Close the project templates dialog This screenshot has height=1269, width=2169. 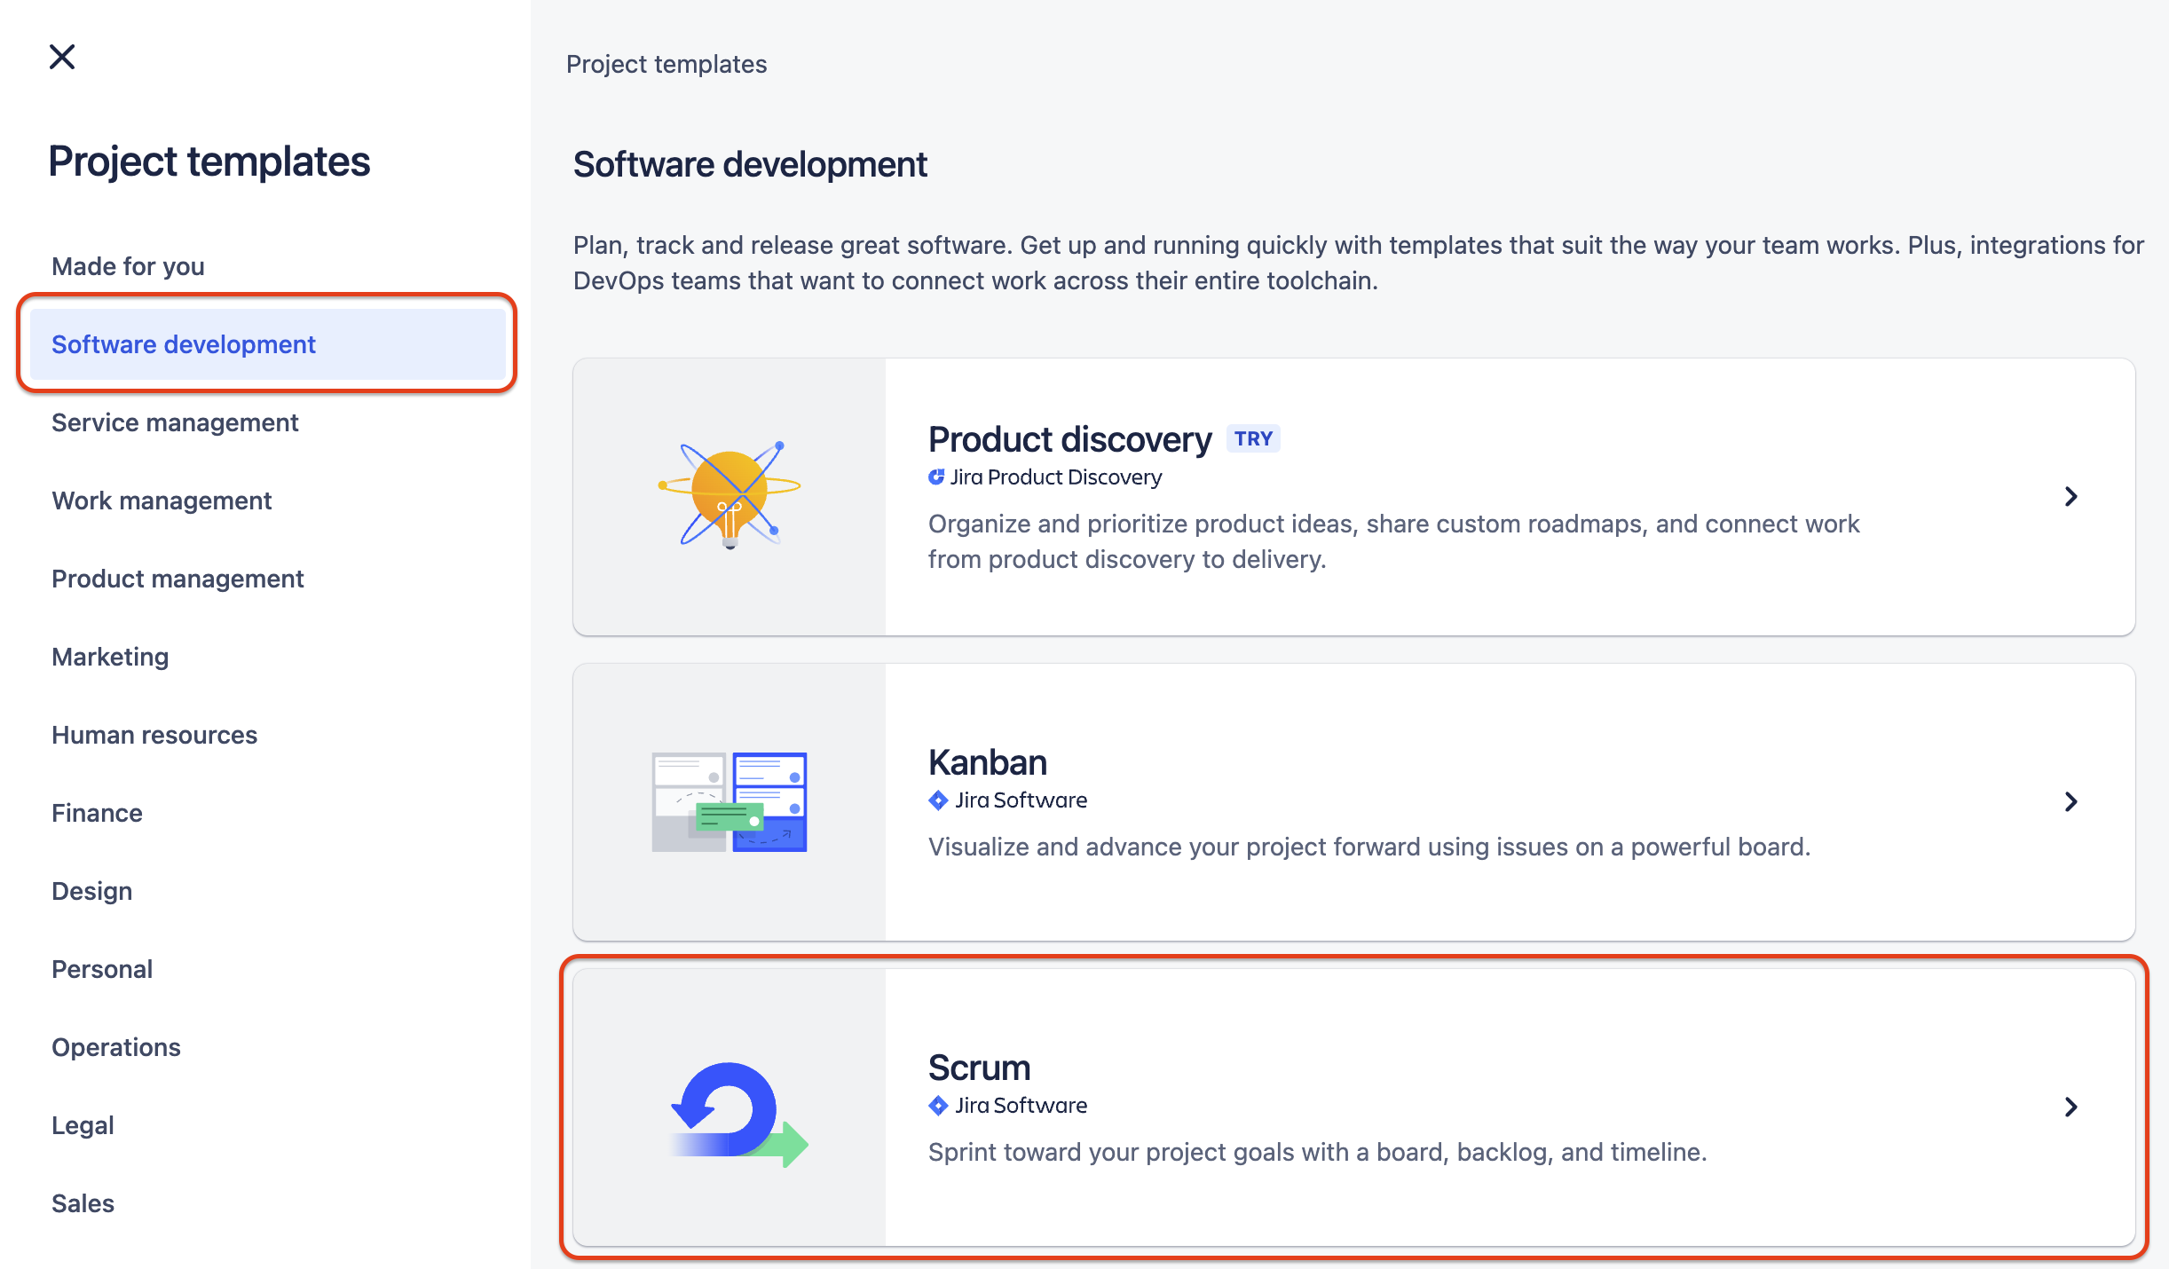[60, 57]
